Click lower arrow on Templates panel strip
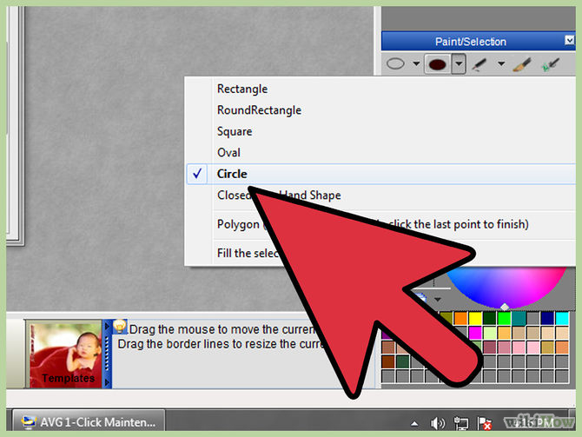582x437 pixels. 107,382
